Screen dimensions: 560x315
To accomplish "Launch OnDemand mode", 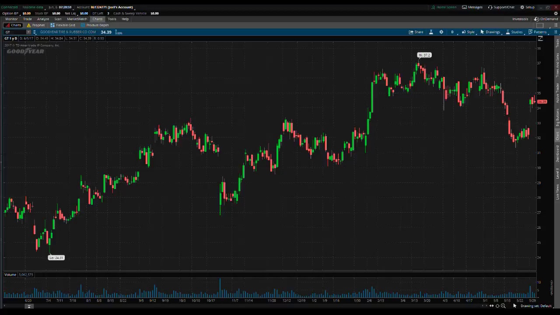I will (546, 19).
